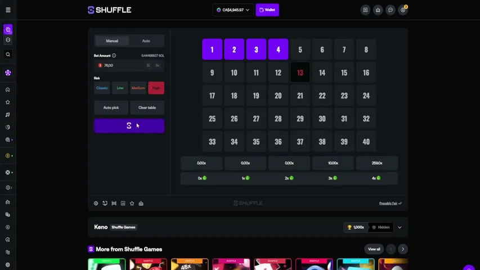Toggle the Hidden visibility pill

pyautogui.click(x=381, y=227)
